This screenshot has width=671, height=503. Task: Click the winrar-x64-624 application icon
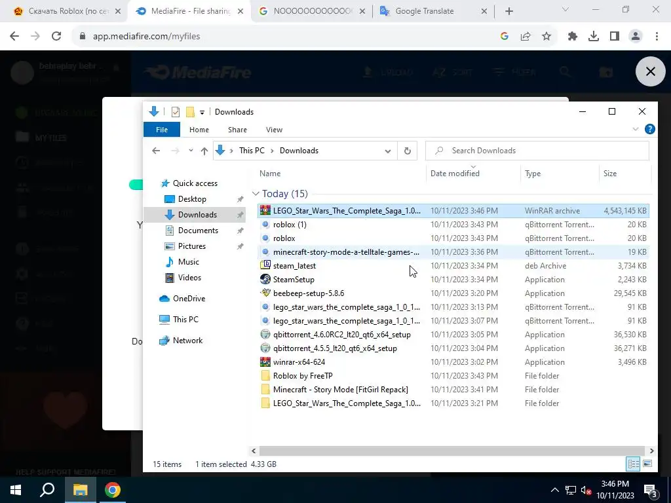pyautogui.click(x=265, y=362)
